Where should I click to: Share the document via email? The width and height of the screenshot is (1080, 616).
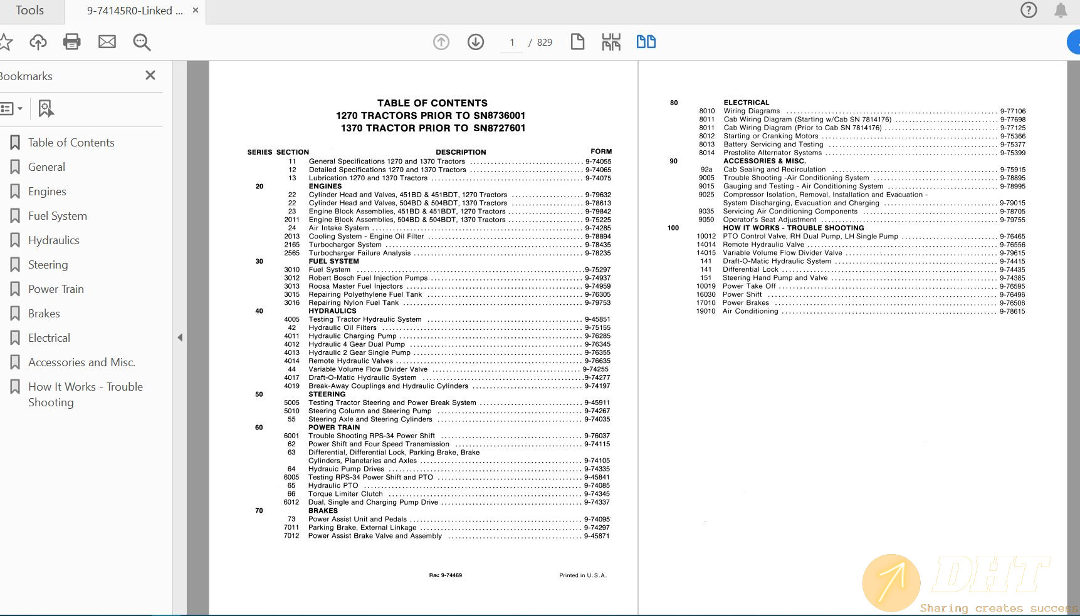tap(107, 41)
